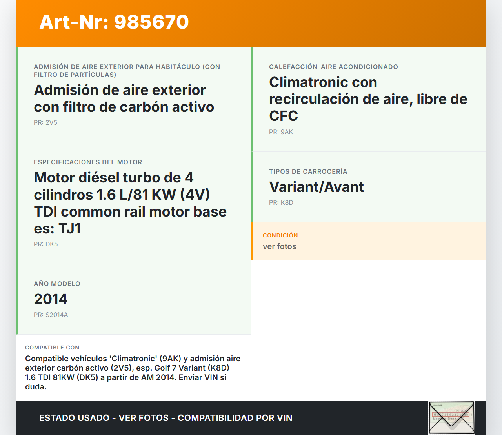
Task: Click the PR: K8D code
Action: click(281, 202)
